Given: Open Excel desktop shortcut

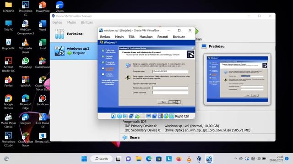Looking at the screenshot, I should point(43,44).
